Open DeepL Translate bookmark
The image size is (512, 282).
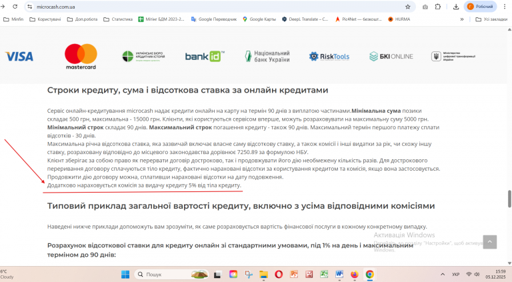tap(305, 19)
